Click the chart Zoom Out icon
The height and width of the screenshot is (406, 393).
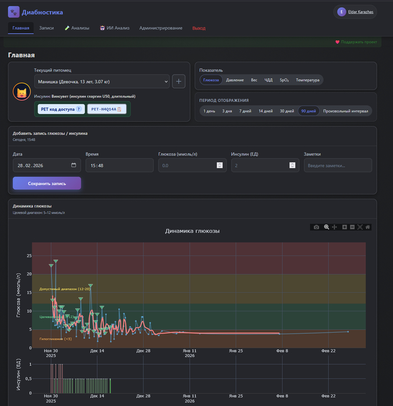352,227
